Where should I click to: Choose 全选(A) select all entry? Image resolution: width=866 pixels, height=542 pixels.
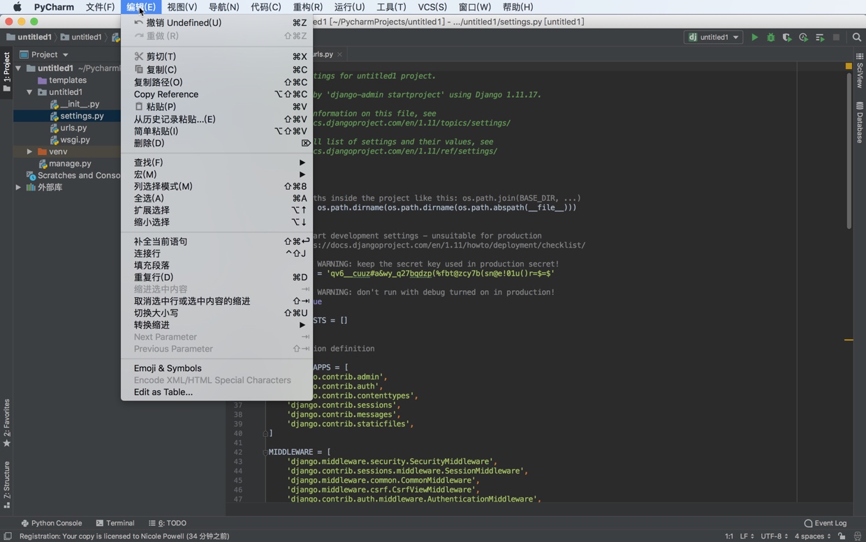(x=217, y=198)
